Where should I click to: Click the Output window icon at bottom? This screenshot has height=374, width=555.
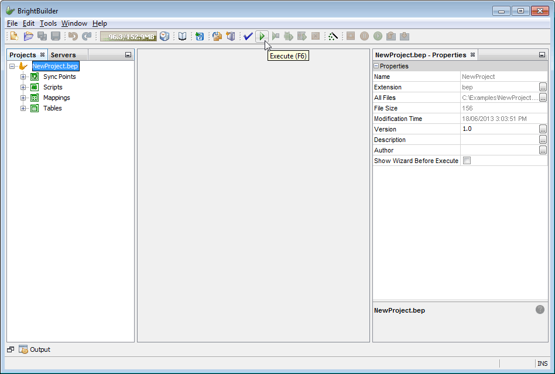(x=23, y=349)
